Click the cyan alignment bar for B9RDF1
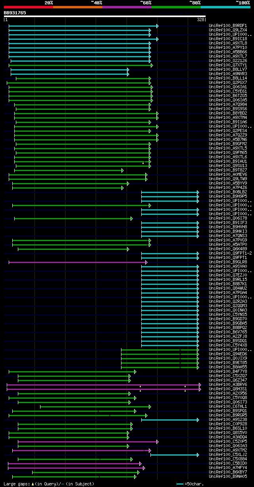The height and width of the screenshot is (487, 254). point(84,26)
